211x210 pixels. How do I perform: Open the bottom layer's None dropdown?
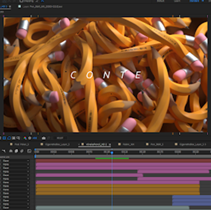click(x=16, y=207)
